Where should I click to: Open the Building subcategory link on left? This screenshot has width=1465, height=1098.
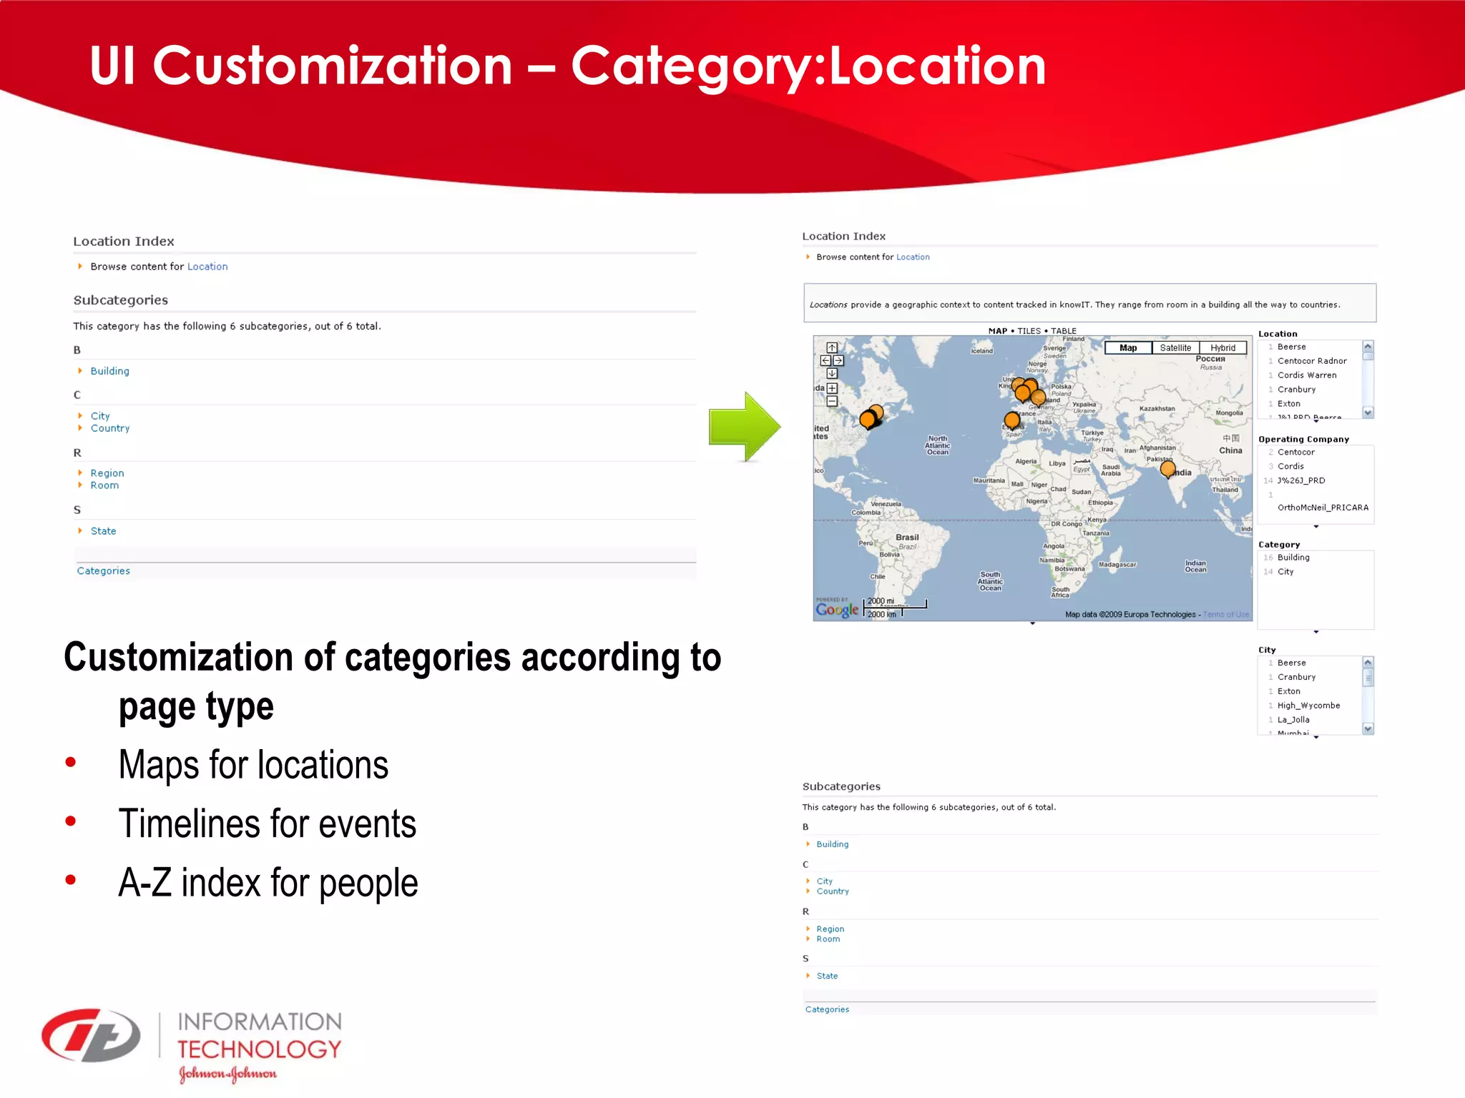click(109, 371)
